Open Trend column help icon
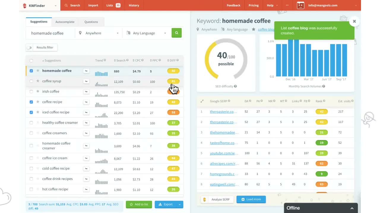 click(x=105, y=60)
